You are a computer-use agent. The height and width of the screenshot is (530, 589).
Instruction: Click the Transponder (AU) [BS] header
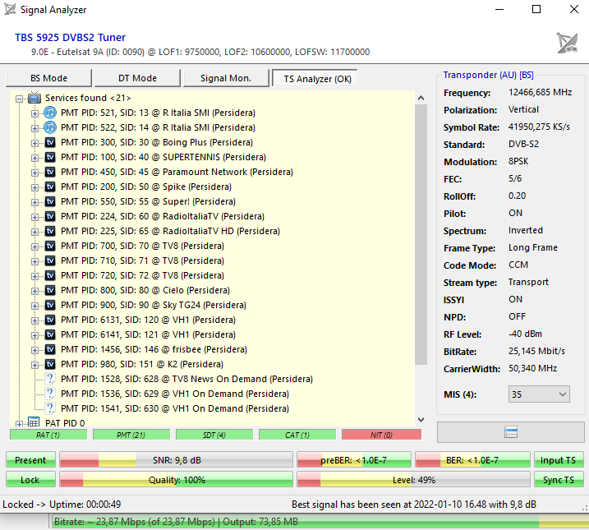[488, 75]
